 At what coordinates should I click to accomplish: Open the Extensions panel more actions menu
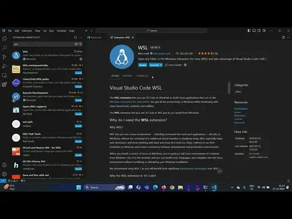pyautogui.click(x=81, y=37)
